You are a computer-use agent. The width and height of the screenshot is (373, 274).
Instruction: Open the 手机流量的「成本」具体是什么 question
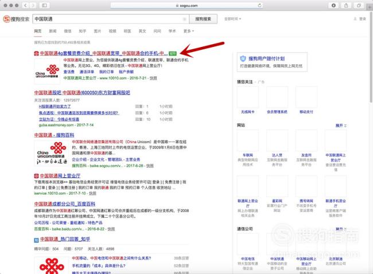[x=99, y=265]
